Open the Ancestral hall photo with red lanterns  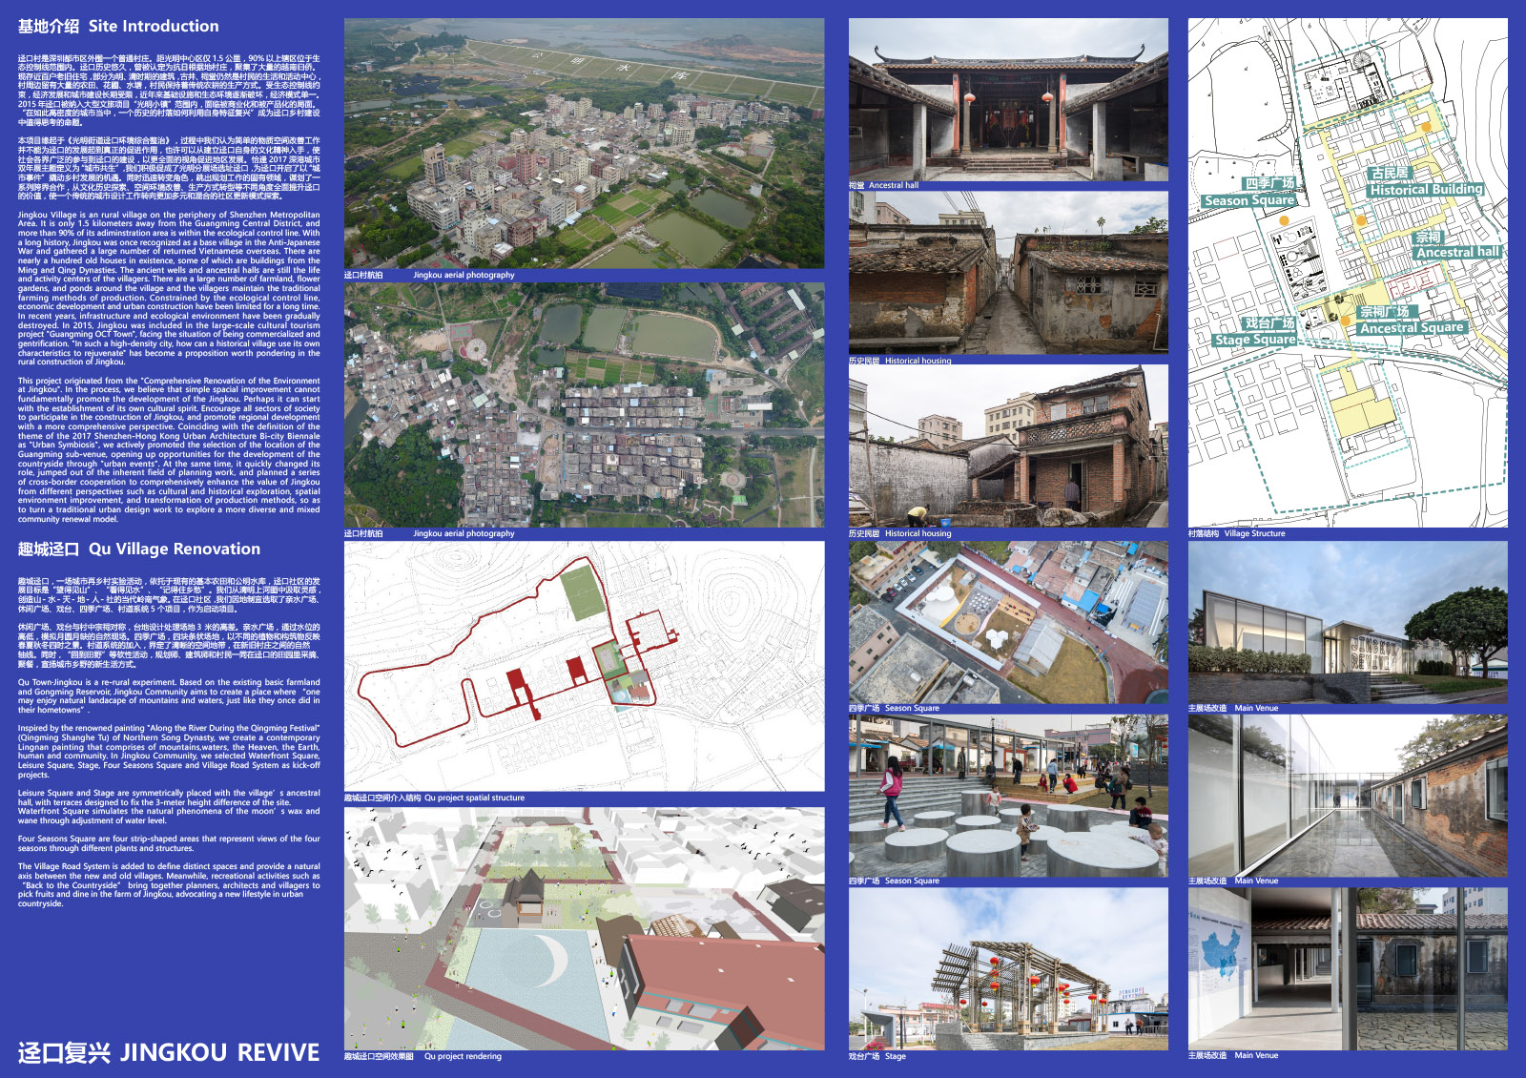click(1008, 99)
